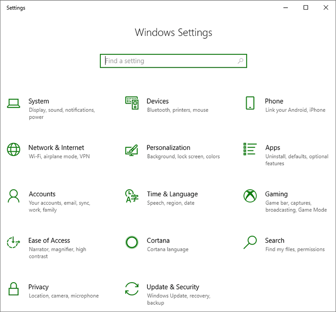Close the Settings window
This screenshot has width=336, height=312.
326,8
